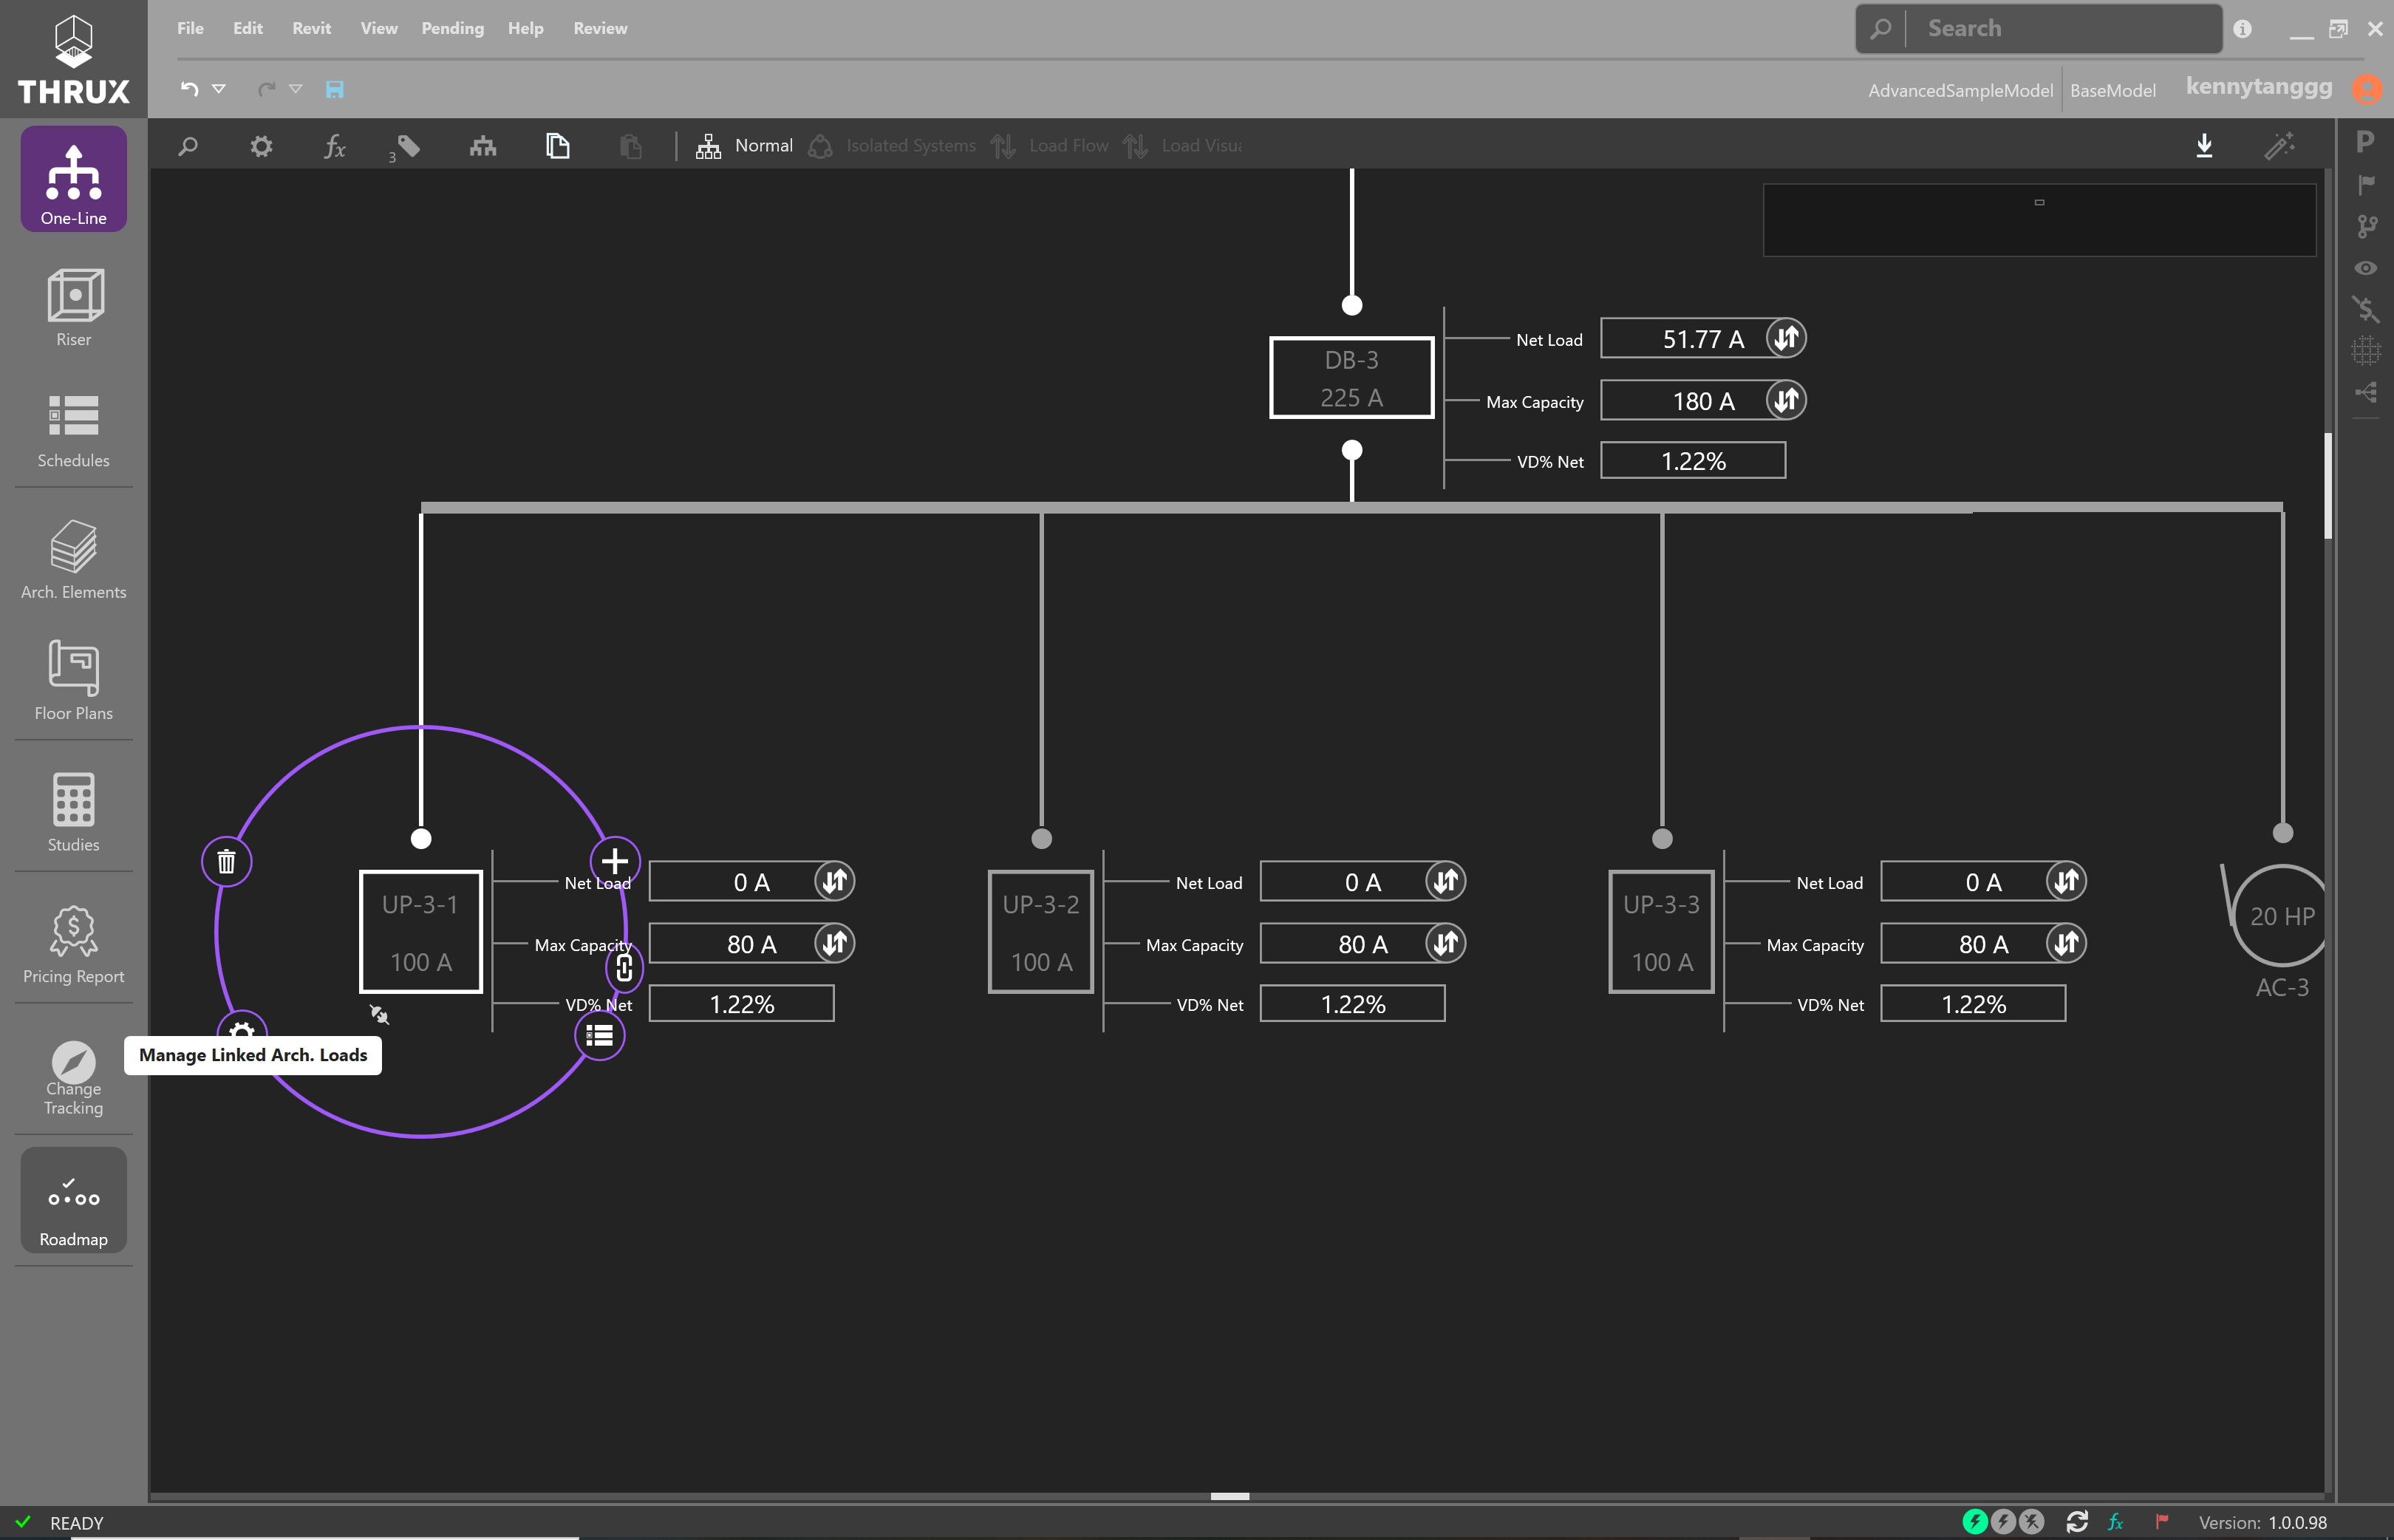This screenshot has height=1540, width=2394.
Task: Open the Schedules panel
Action: pyautogui.click(x=73, y=430)
